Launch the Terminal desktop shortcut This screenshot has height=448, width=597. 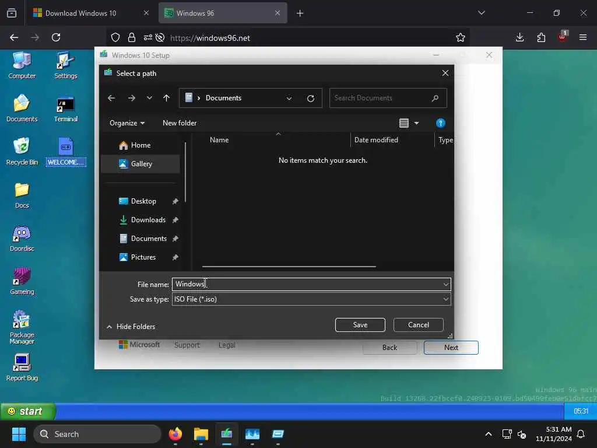[65, 108]
